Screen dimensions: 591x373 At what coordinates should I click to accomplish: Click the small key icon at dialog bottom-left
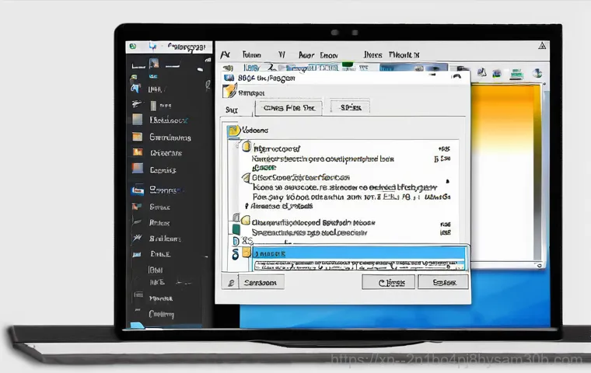coord(231,283)
